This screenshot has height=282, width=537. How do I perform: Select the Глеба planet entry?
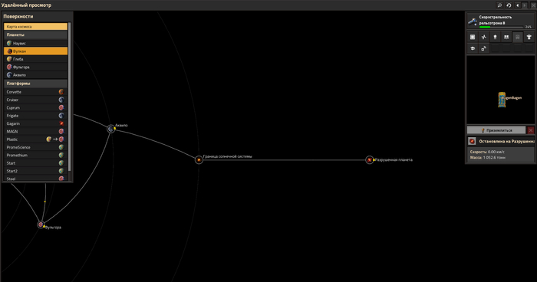35,59
